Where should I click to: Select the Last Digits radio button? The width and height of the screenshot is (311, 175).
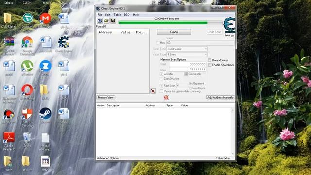pos(190,88)
